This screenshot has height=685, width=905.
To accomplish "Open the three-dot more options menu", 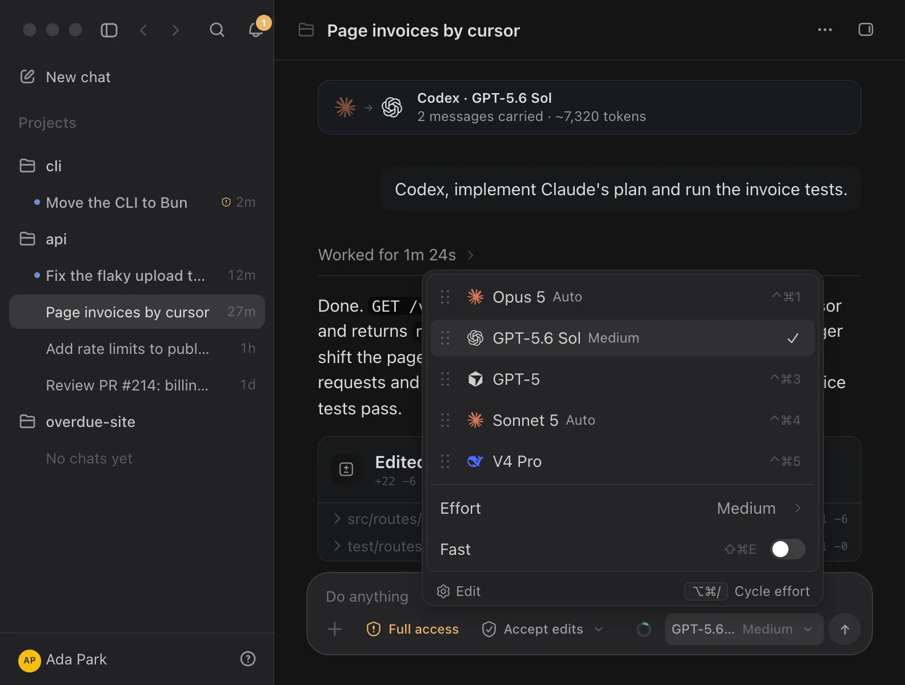I will 824,30.
